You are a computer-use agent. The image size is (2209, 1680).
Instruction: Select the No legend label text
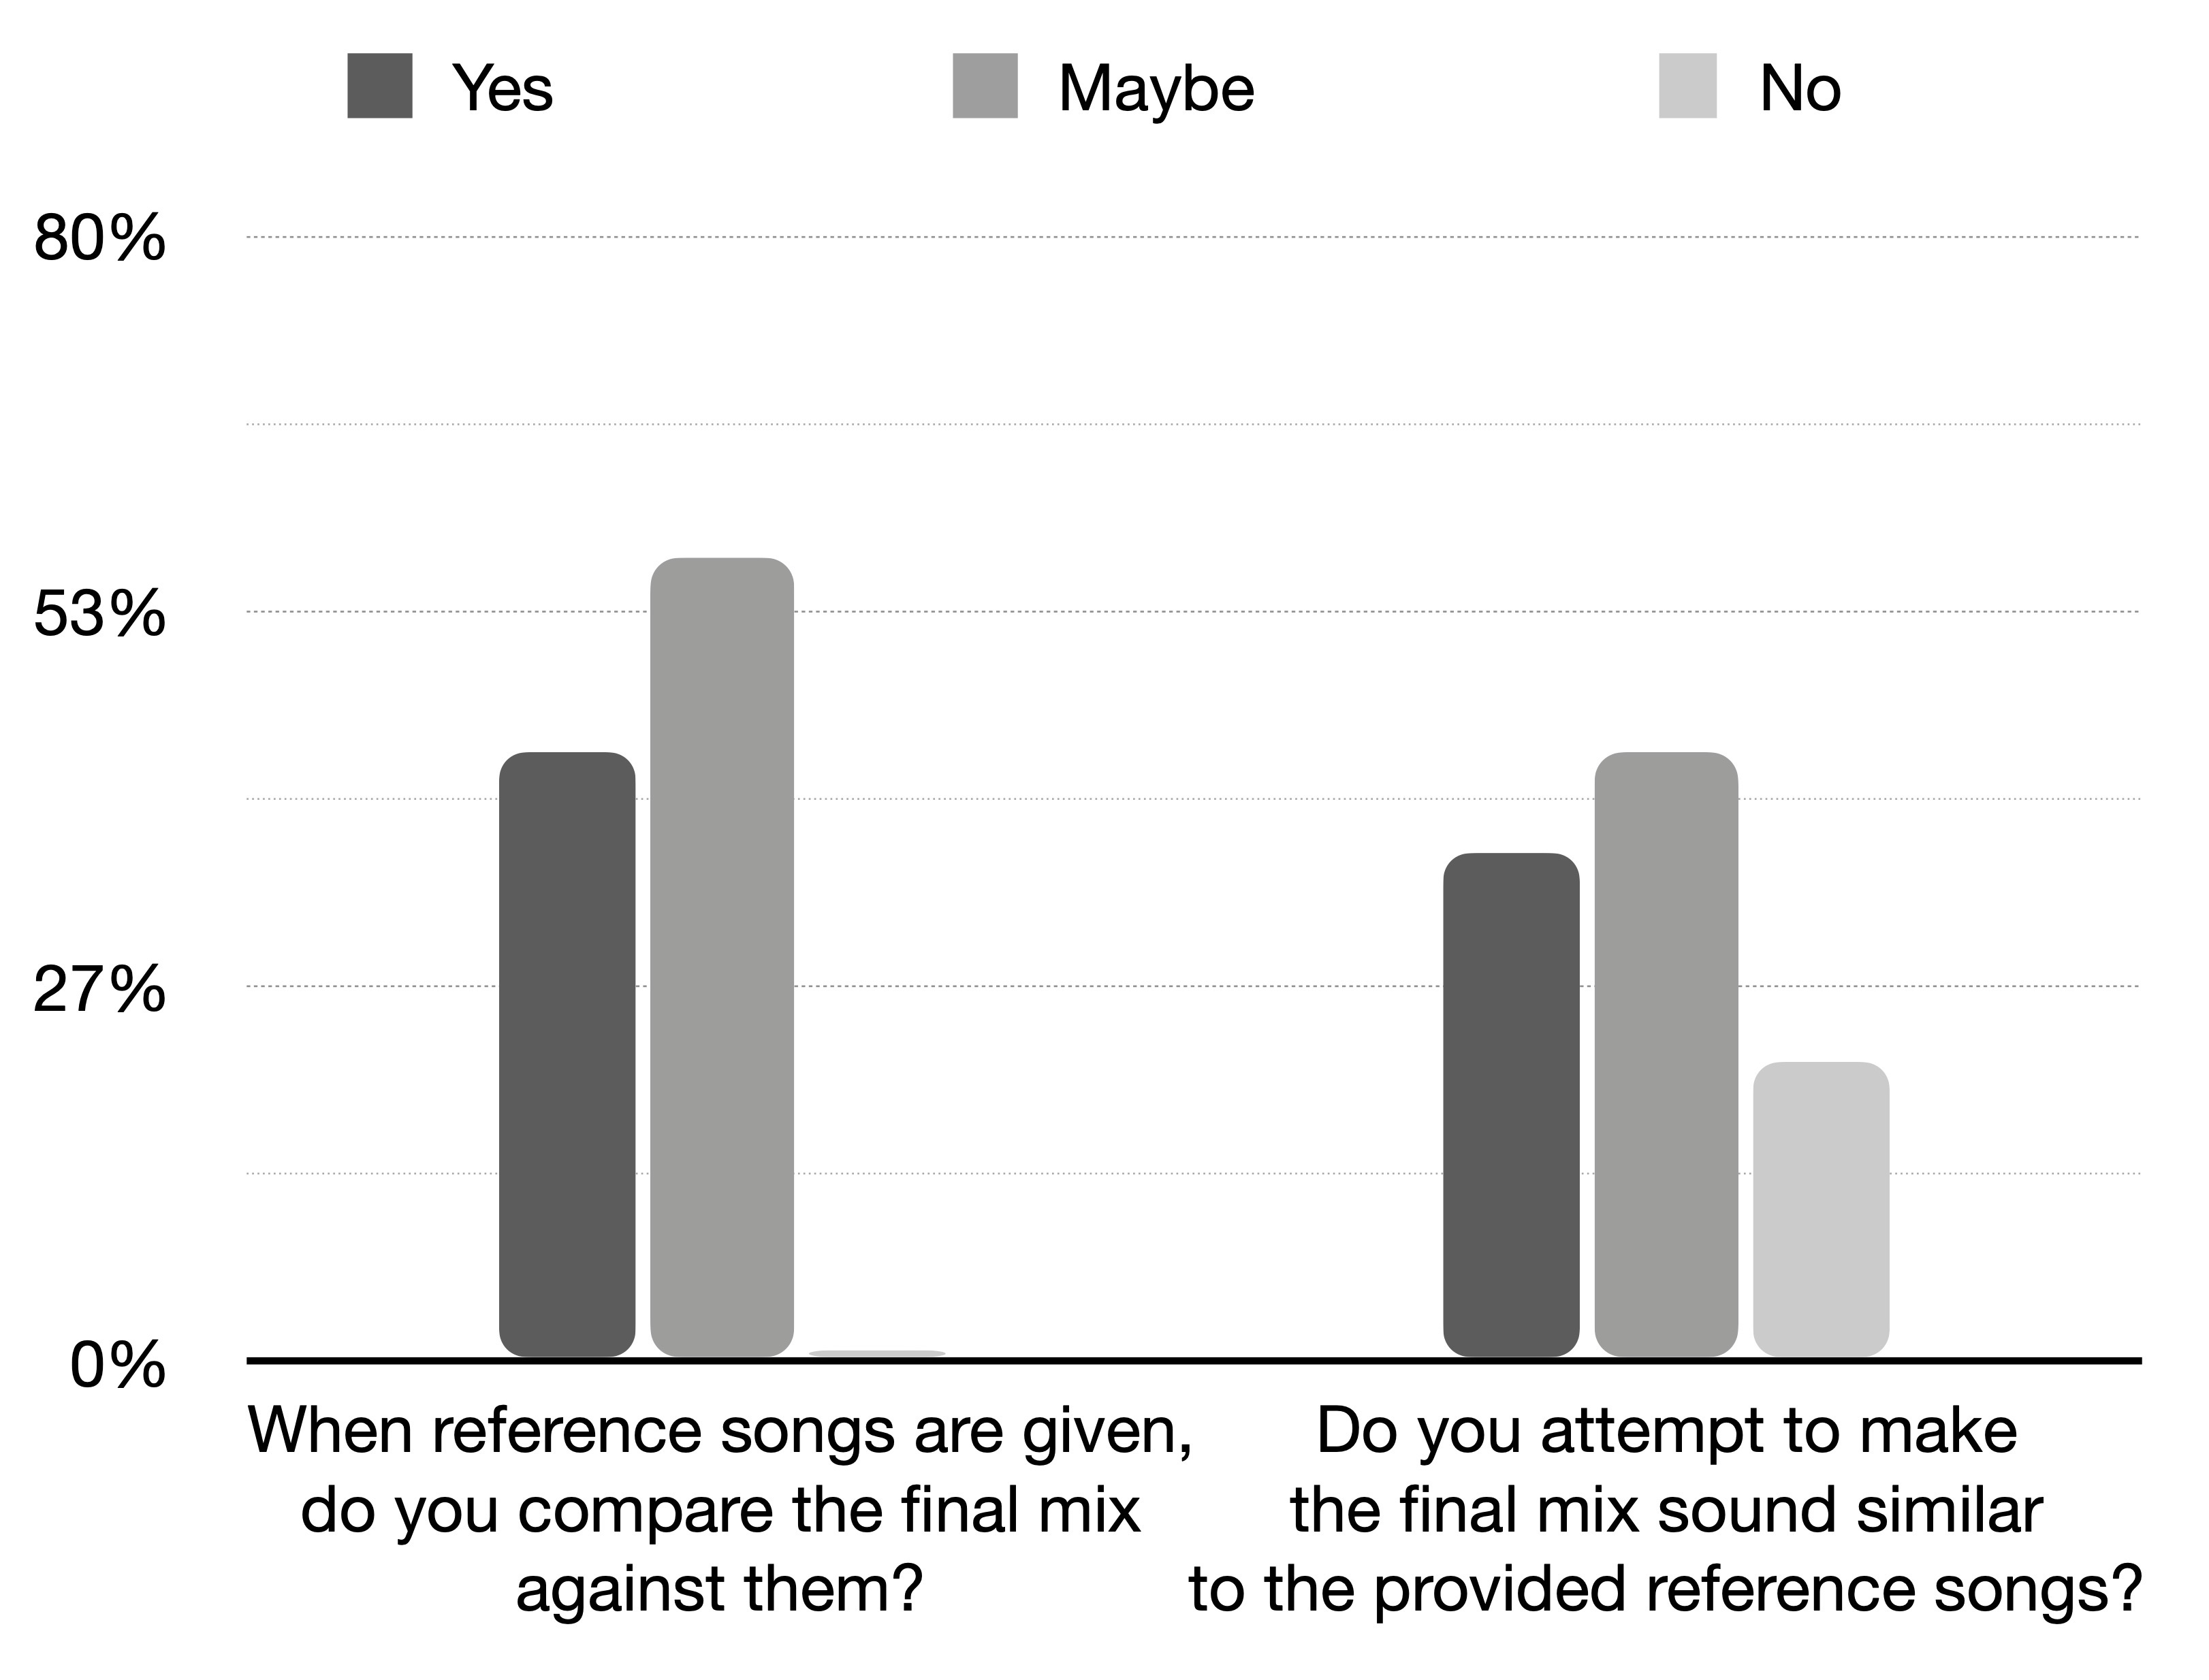1799,88
